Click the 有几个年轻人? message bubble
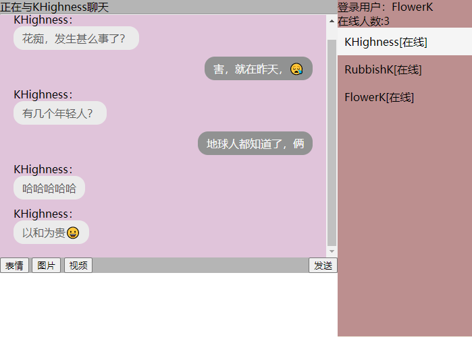The width and height of the screenshot is (472, 337). [x=60, y=113]
